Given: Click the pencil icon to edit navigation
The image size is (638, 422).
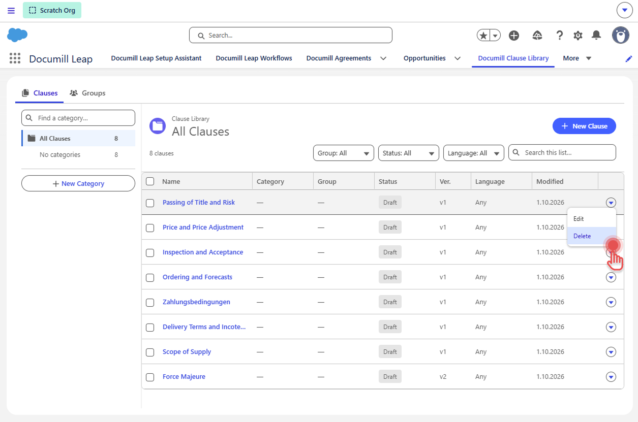Looking at the screenshot, I should (x=629, y=59).
